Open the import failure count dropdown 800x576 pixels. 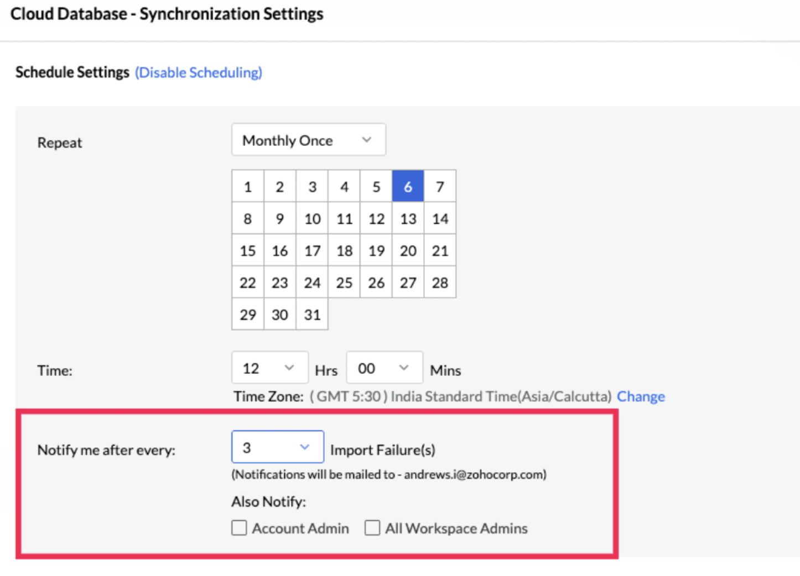click(x=277, y=447)
